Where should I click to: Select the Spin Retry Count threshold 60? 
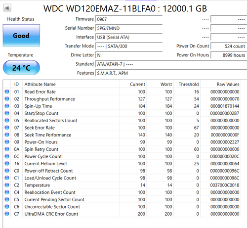196,149
